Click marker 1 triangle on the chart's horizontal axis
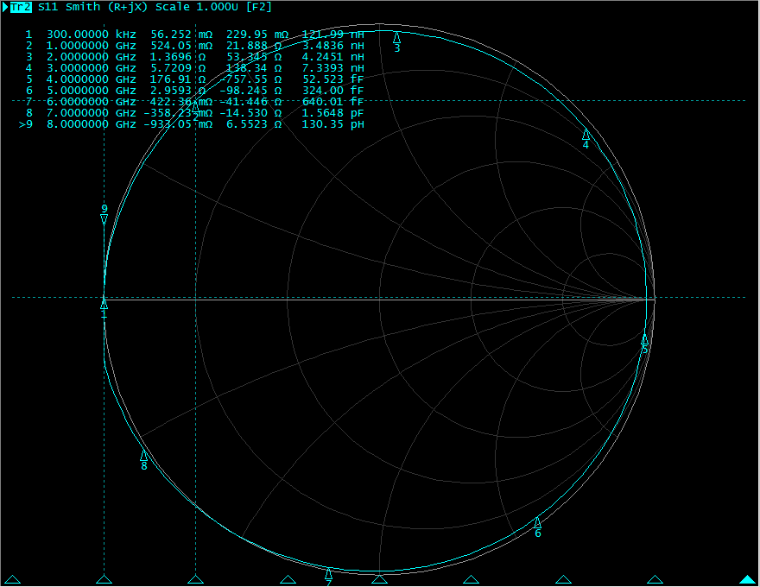 (104, 304)
